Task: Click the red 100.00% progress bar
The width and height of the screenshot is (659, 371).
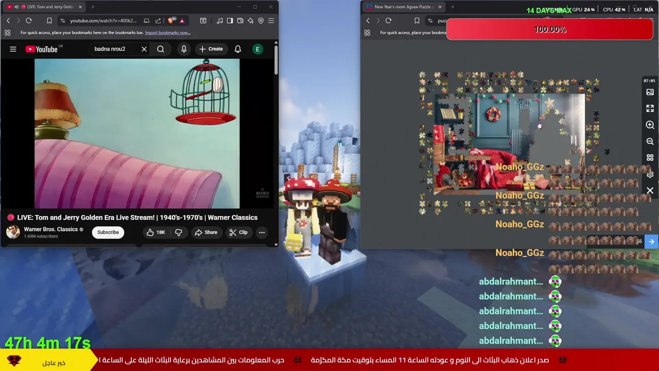Action: [x=550, y=29]
